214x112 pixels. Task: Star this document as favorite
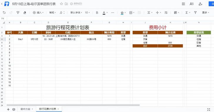61,4
